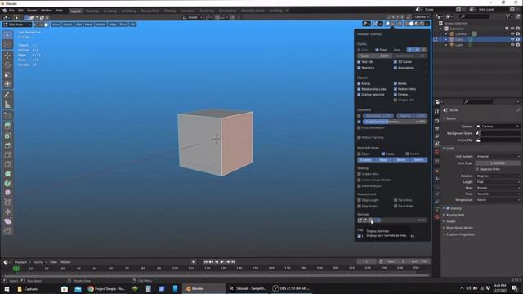Select the Shear tool
523x294 pixels.
click(x=7, y=221)
